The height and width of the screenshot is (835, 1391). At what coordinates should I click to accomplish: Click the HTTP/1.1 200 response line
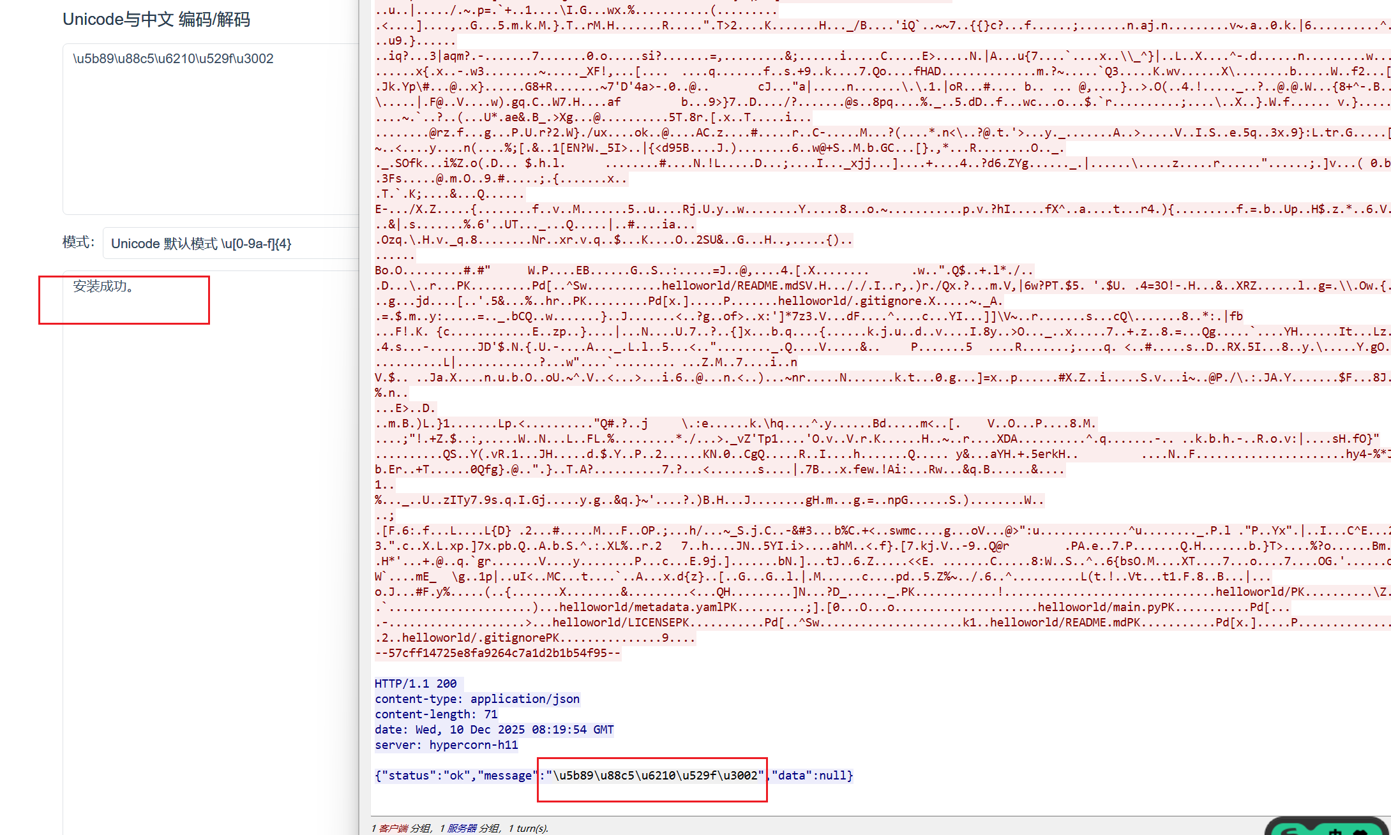coord(416,684)
